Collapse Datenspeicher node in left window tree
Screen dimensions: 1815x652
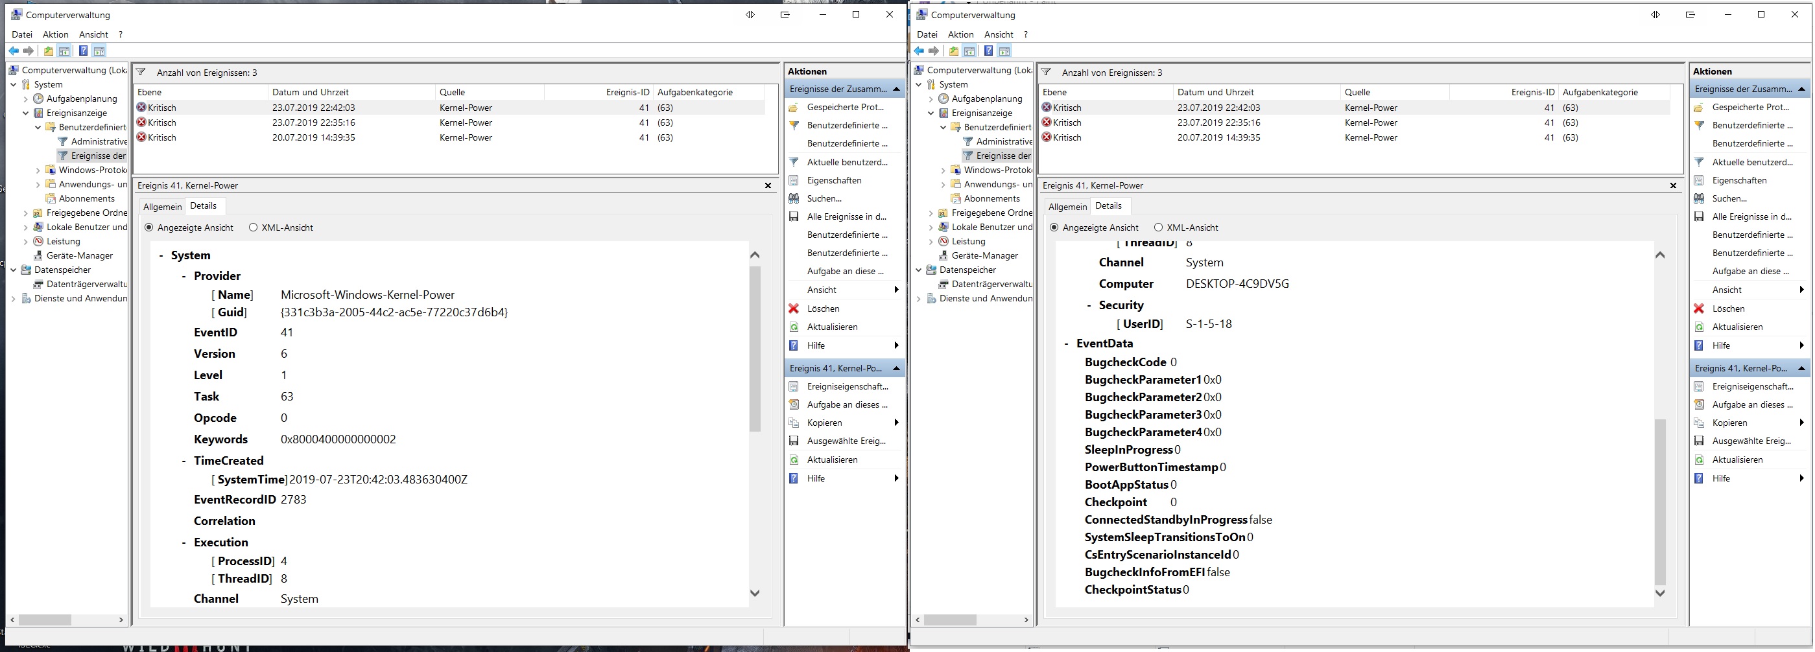(14, 270)
